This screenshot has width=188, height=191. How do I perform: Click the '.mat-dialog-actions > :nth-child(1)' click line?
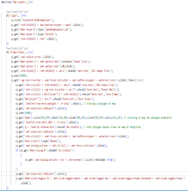coord(61,146)
